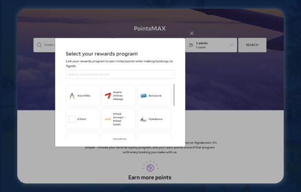Choose the Asiana Airlines Mileage logo
The image size is (301, 192).
point(108,96)
